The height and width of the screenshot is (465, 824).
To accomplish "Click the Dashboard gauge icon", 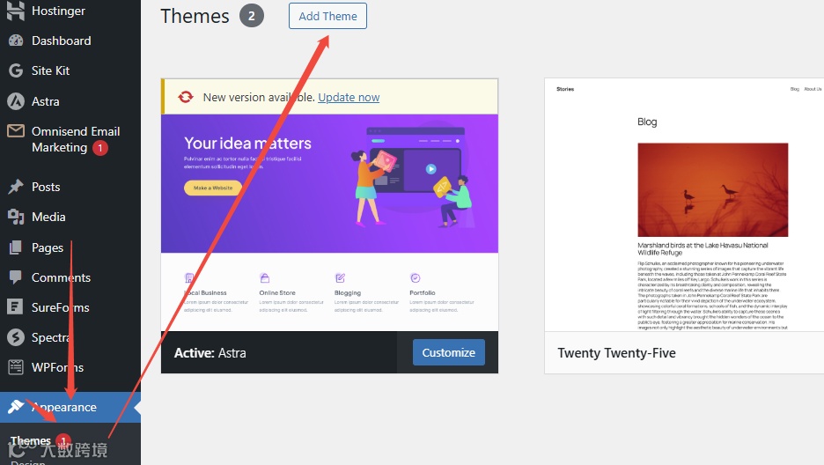I will [x=16, y=41].
